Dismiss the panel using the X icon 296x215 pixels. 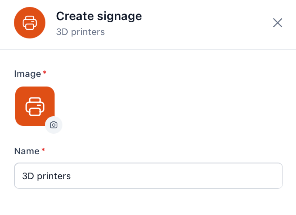pyautogui.click(x=278, y=23)
